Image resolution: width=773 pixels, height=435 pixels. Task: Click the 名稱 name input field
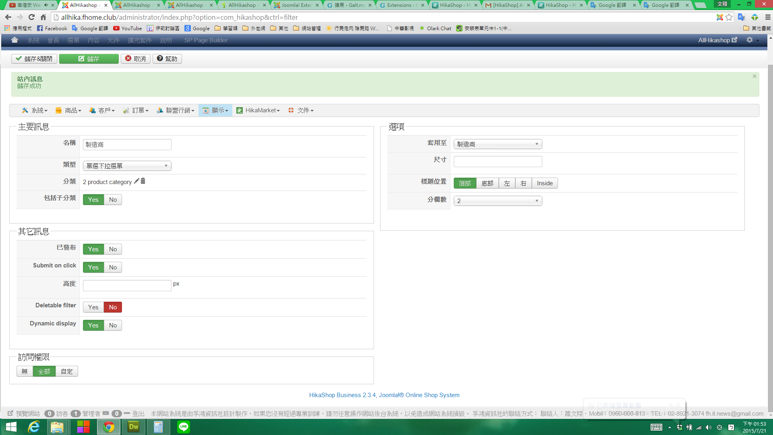coord(127,145)
